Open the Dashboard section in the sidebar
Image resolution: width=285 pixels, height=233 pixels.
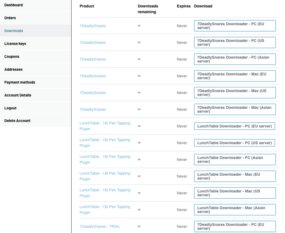(x=14, y=5)
